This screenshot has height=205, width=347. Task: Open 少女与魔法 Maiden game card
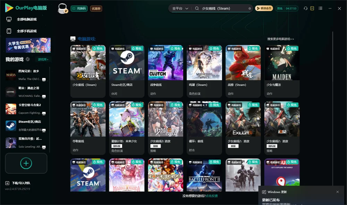[282, 71]
